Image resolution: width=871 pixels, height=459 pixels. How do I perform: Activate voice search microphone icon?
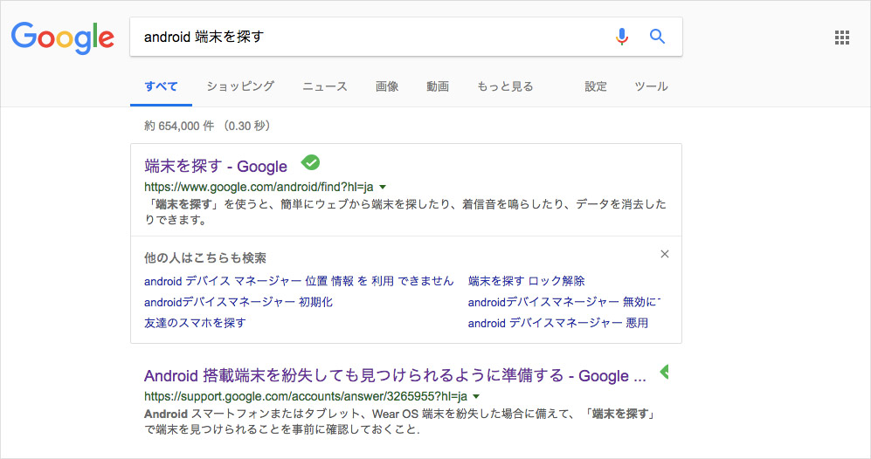[x=622, y=37]
